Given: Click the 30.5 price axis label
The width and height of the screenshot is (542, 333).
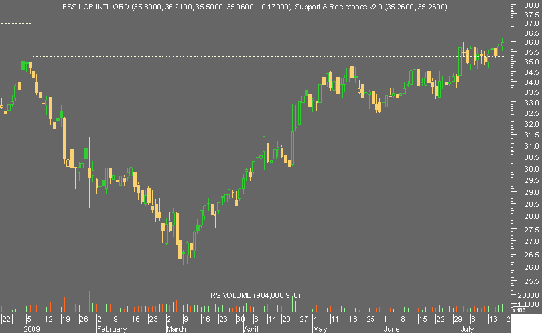Looking at the screenshot, I should click(531, 157).
